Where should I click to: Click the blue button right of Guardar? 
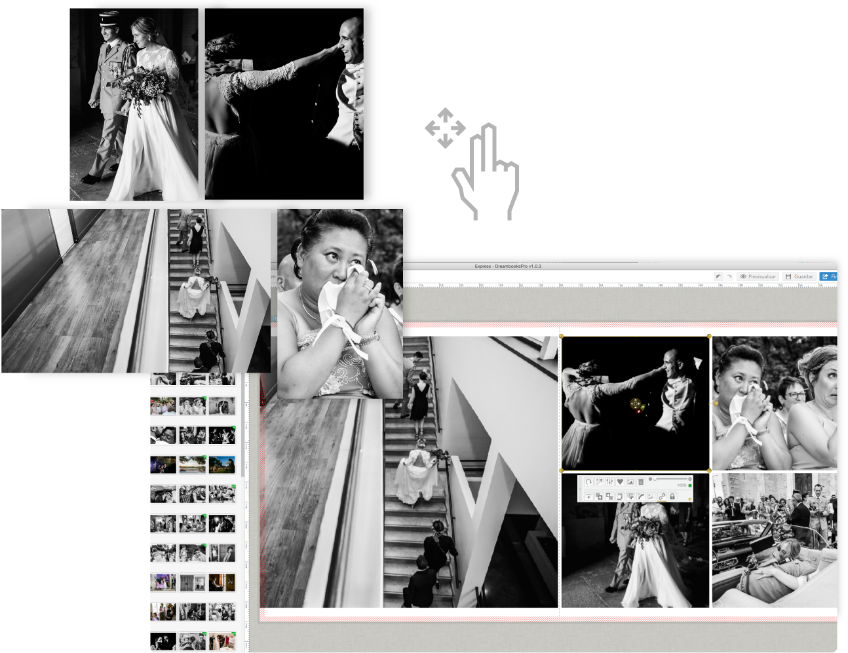click(829, 276)
